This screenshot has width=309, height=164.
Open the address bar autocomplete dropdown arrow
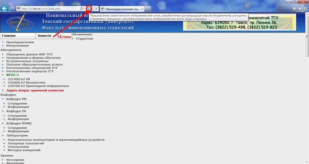[85, 9]
